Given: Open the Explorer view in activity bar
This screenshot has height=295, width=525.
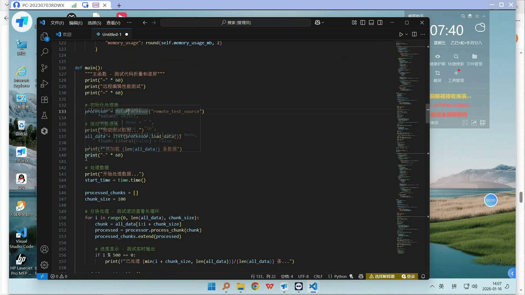Looking at the screenshot, I should click(x=44, y=37).
